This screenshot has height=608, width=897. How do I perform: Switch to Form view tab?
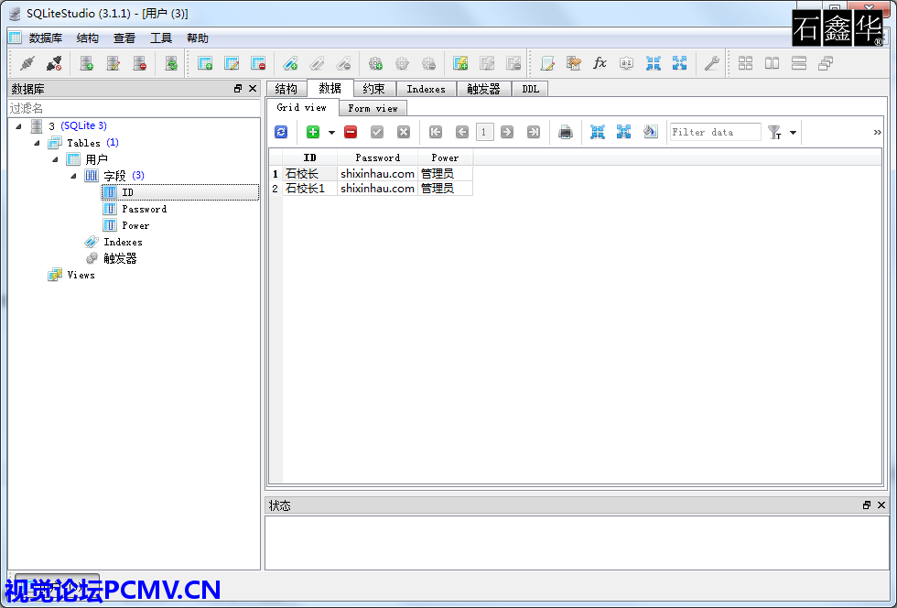point(373,108)
